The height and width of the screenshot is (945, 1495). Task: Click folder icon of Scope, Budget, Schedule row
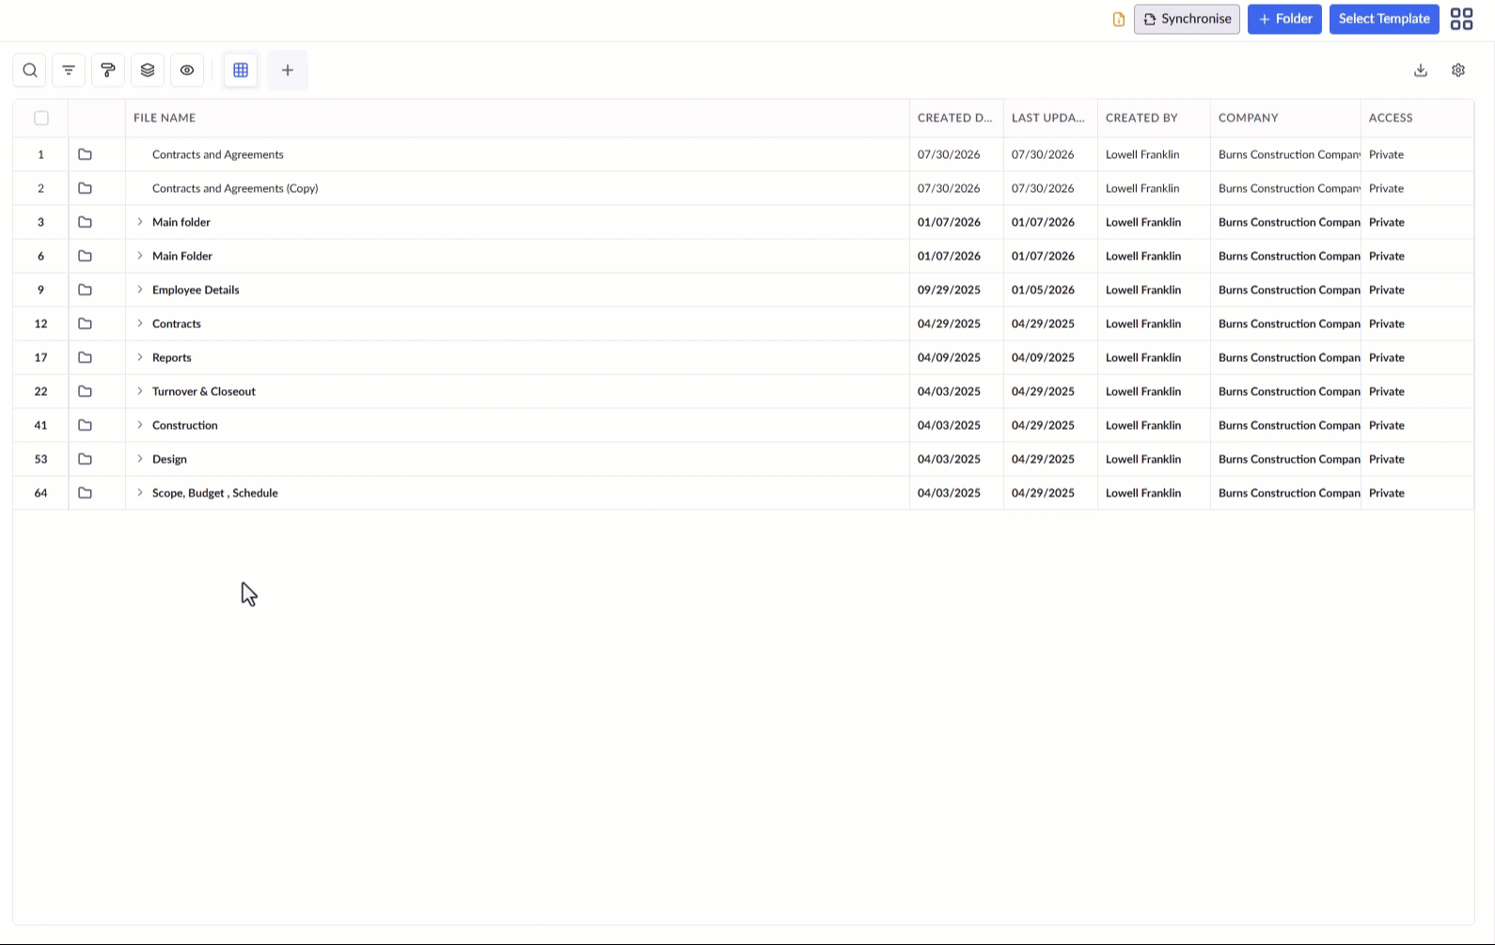85,493
